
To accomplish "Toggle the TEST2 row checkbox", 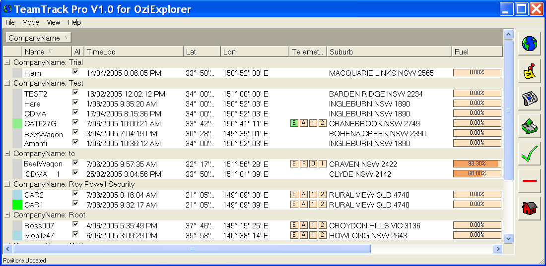I will pos(75,93).
